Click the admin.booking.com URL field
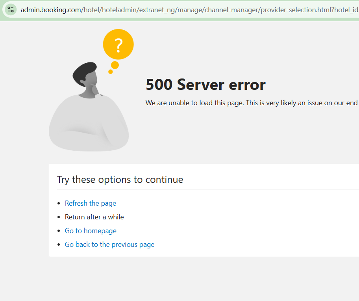359x301 pixels. [x=190, y=10]
